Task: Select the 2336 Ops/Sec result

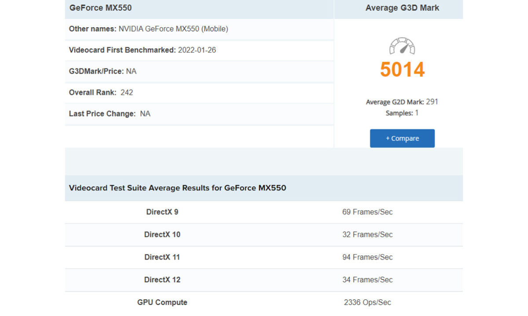Action: [x=367, y=302]
